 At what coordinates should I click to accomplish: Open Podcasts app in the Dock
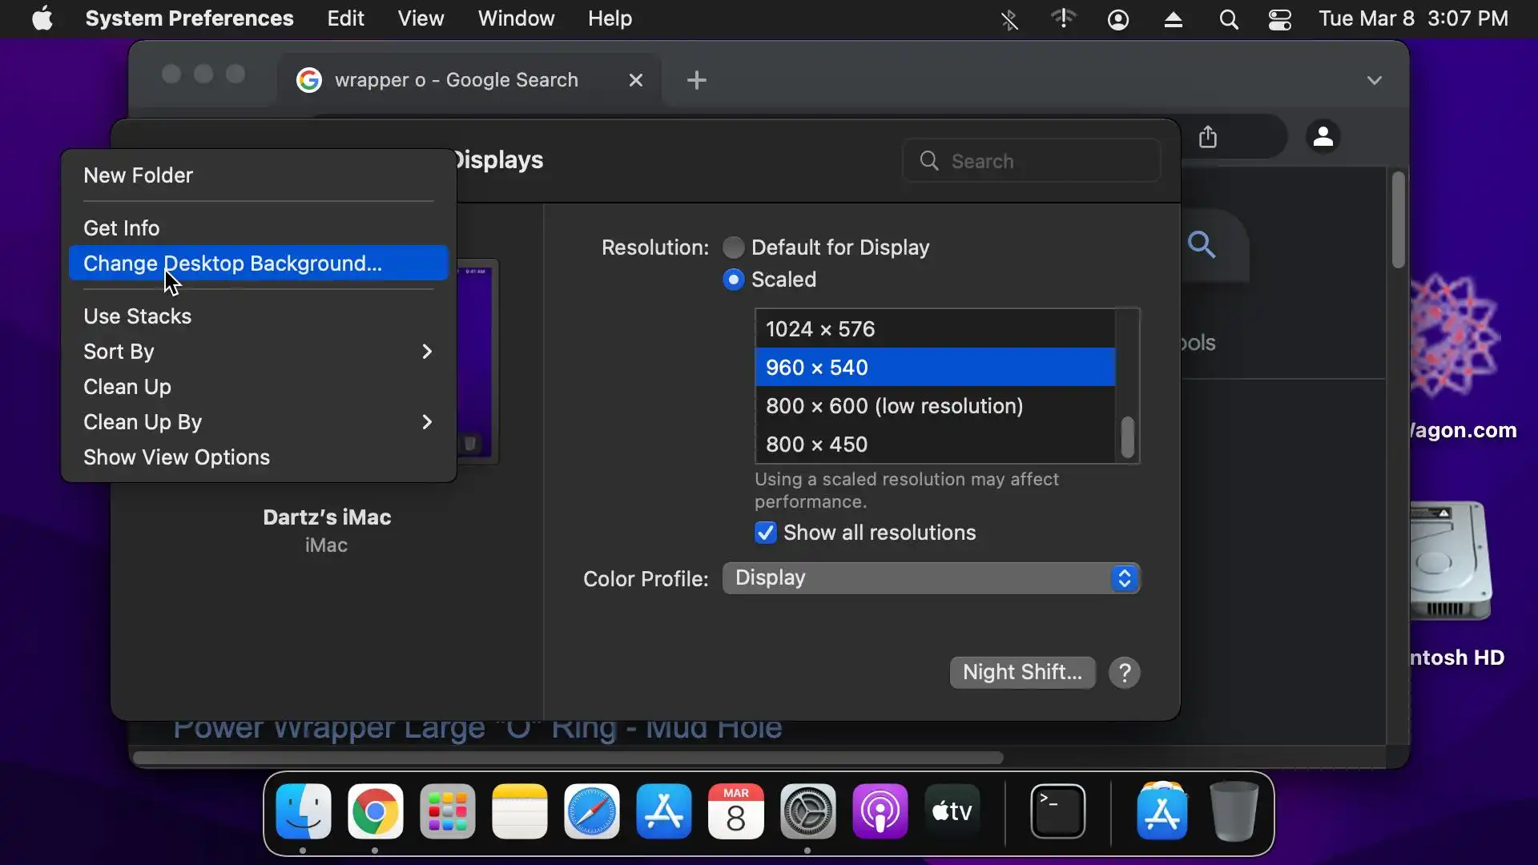pyautogui.click(x=880, y=811)
